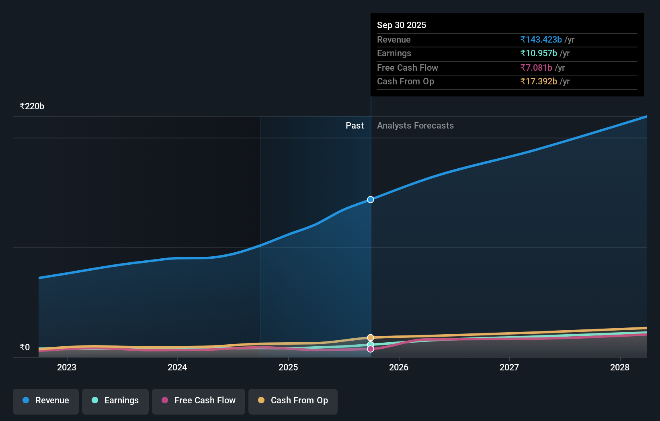Select the pink Free Cash Flow chart marker
This screenshot has height=421, width=660.
click(x=370, y=349)
